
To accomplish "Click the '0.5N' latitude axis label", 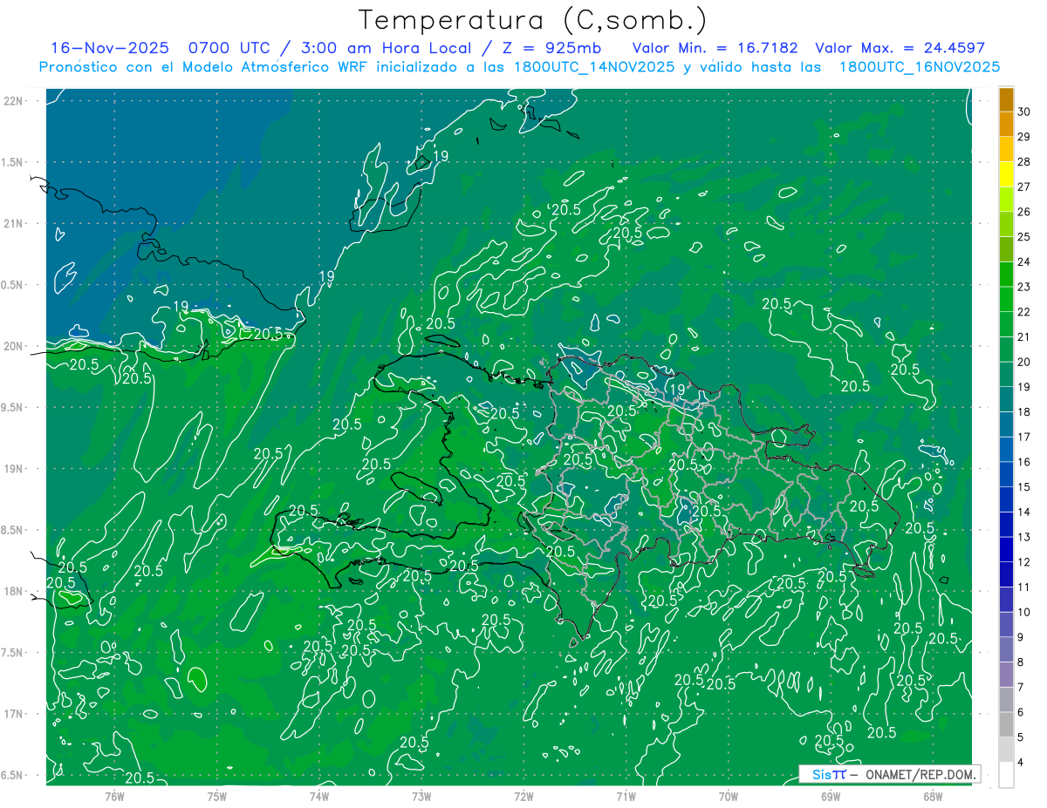I will point(13,285).
